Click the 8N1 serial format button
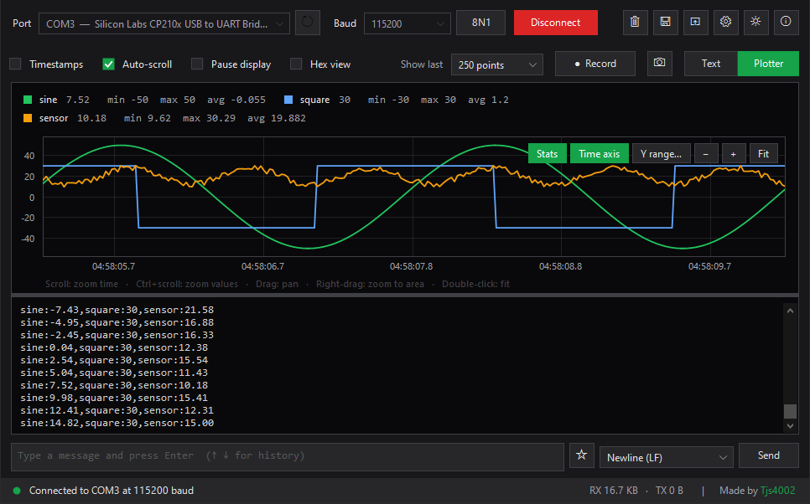This screenshot has width=810, height=504. coord(481,23)
